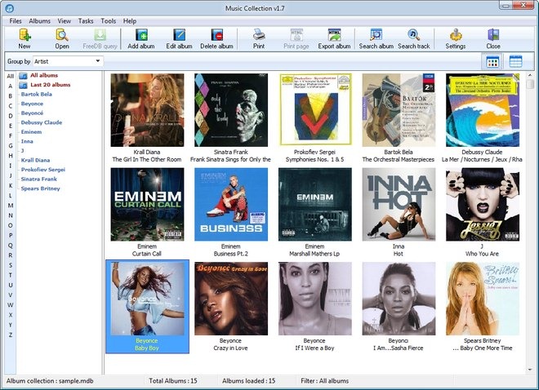Open the Tools menu
The image size is (539, 390).
pyautogui.click(x=109, y=21)
